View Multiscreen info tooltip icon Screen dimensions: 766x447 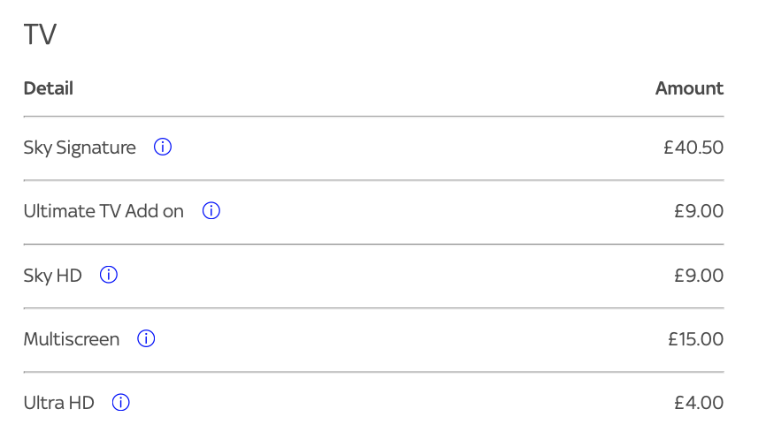pos(147,338)
